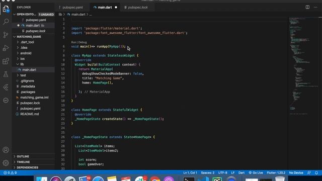Open Terminal from the dock

click(x=189, y=179)
